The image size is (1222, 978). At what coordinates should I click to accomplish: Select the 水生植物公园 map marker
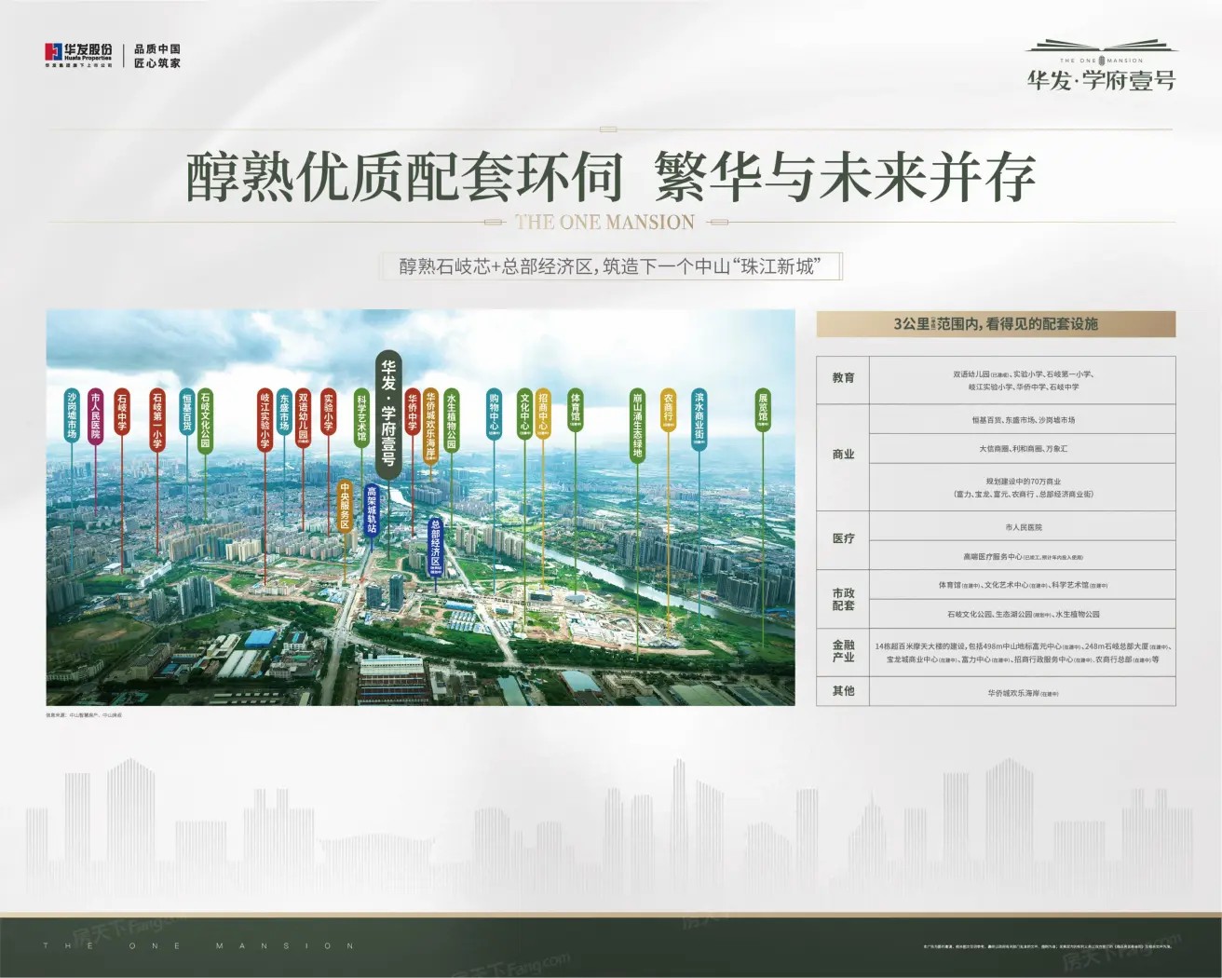pos(451,420)
